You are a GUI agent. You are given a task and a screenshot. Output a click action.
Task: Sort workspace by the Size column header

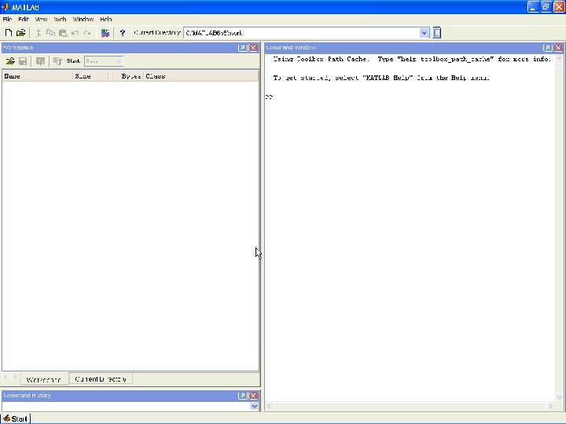tap(90, 76)
